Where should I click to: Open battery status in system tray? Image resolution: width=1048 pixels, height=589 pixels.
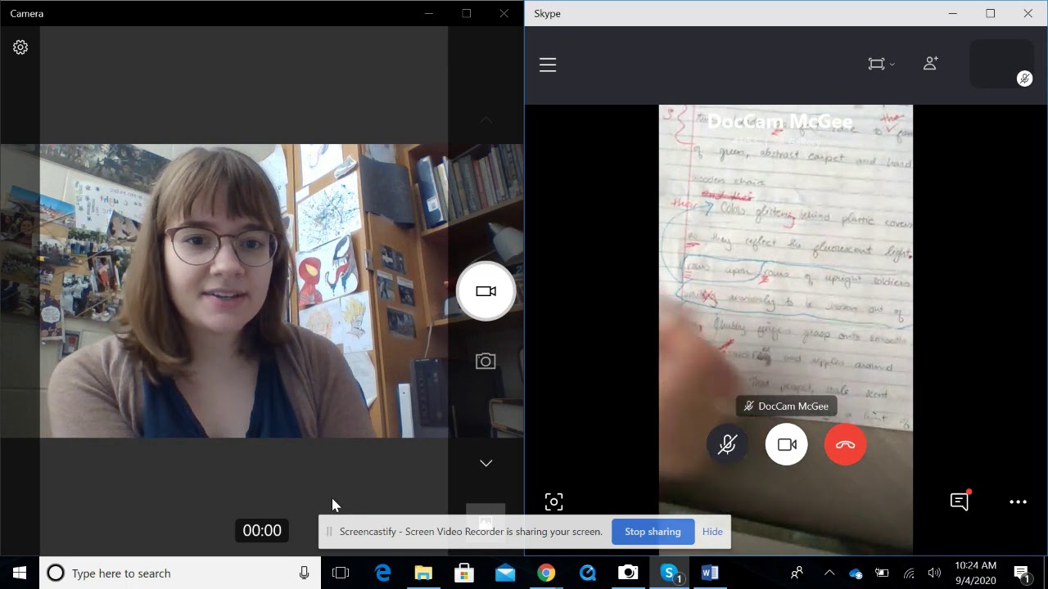(x=882, y=573)
